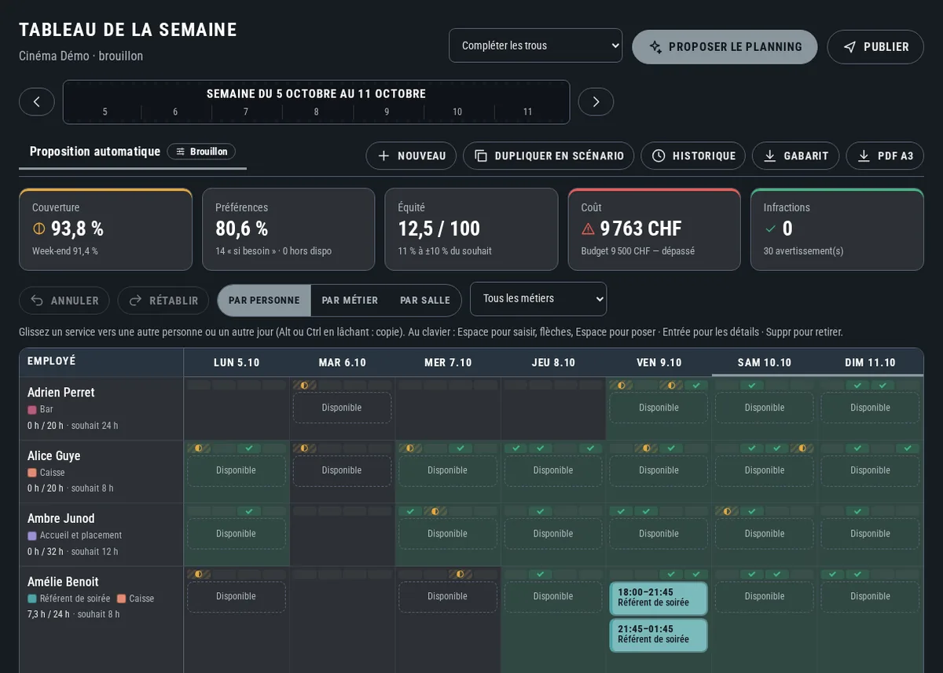Open the Couverture 93,8 % card

click(x=105, y=229)
